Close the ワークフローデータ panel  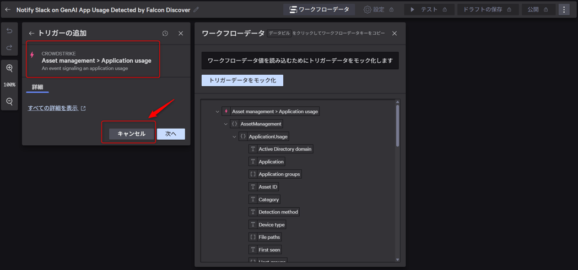tap(395, 34)
